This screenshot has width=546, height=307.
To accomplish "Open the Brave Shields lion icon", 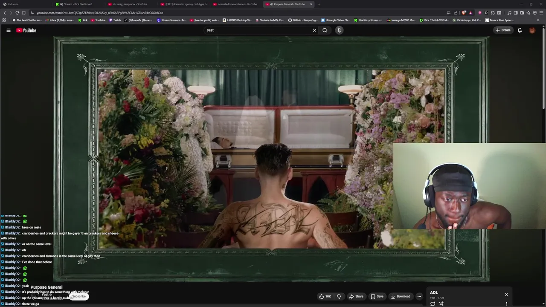I will (x=464, y=13).
